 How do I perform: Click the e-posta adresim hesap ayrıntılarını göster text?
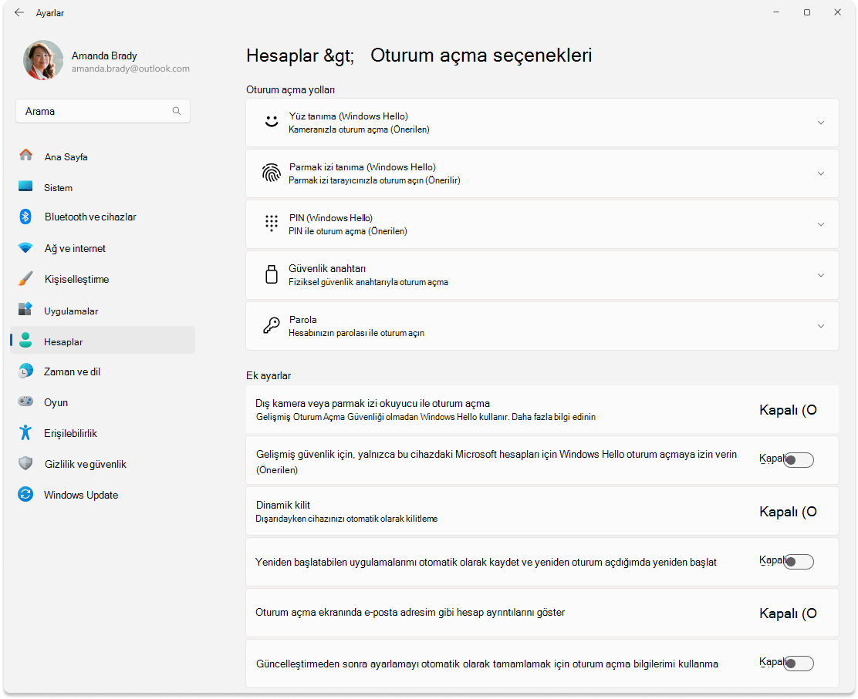click(410, 613)
